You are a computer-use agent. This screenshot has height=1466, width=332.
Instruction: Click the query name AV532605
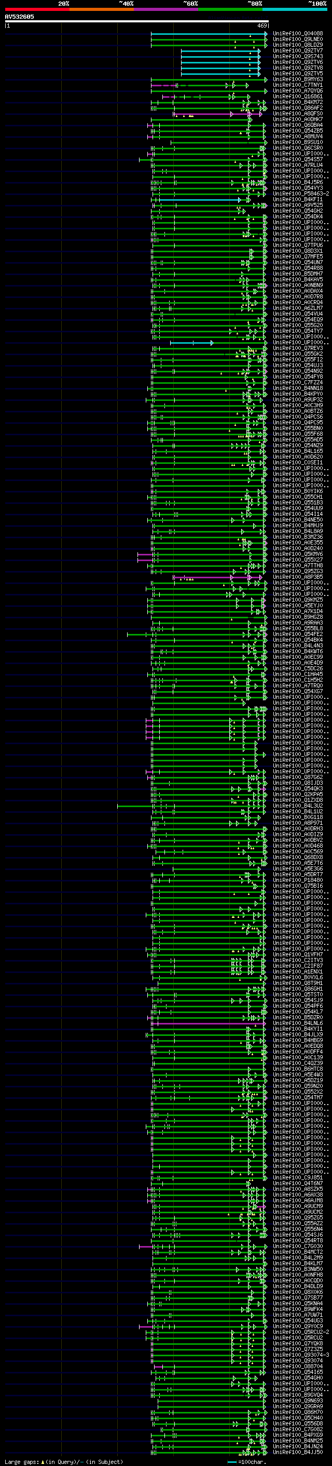coord(19,17)
